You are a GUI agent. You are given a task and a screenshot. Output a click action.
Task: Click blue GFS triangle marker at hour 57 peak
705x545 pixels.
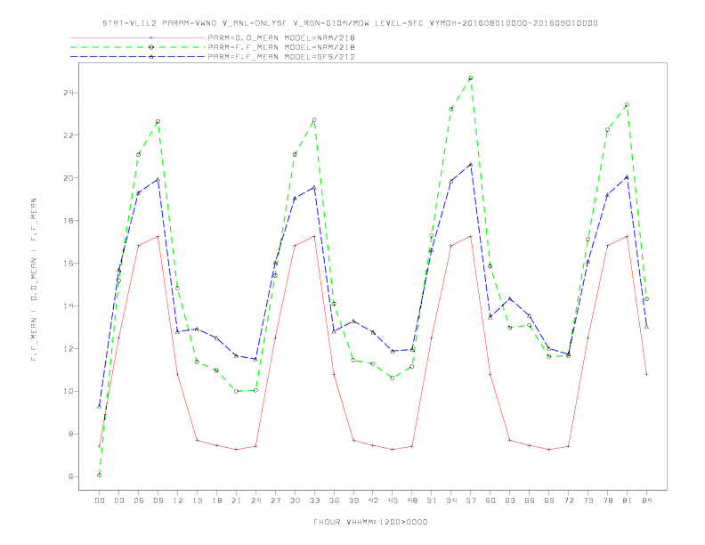click(471, 165)
